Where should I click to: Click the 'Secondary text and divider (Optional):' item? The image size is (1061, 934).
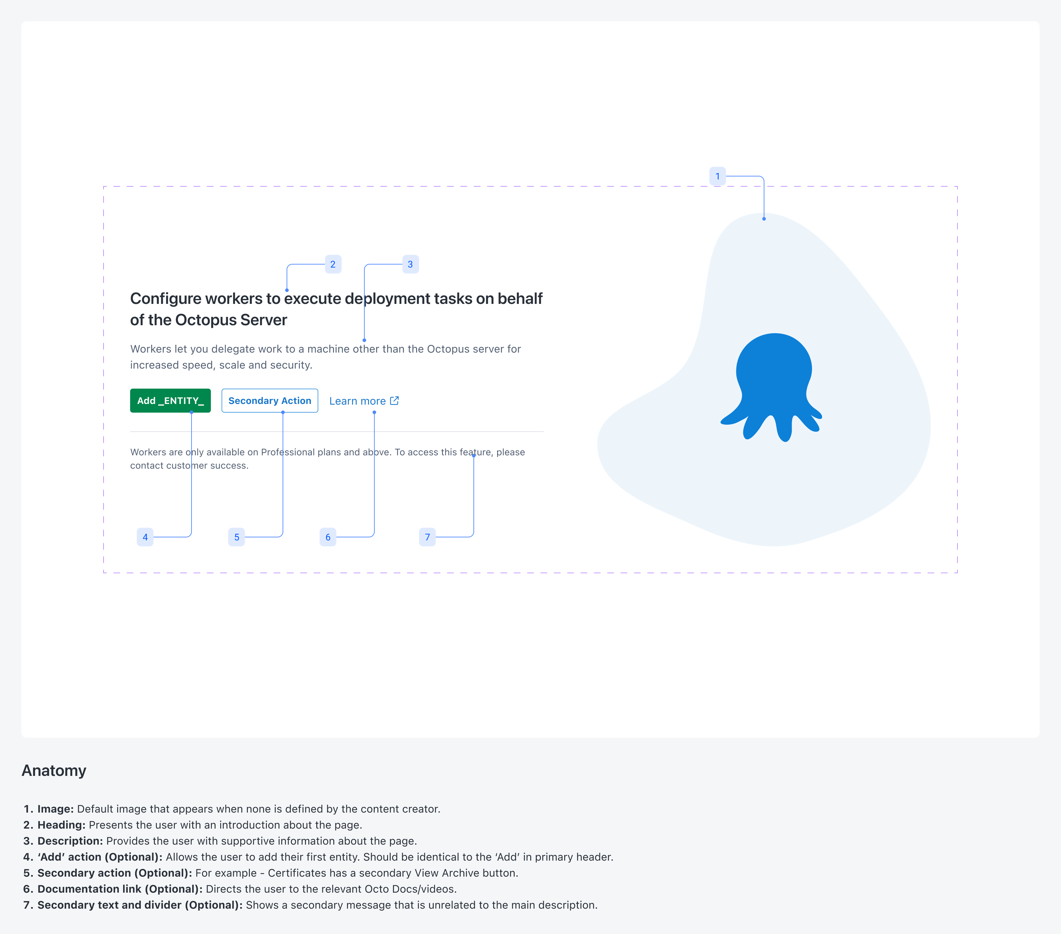click(x=310, y=905)
